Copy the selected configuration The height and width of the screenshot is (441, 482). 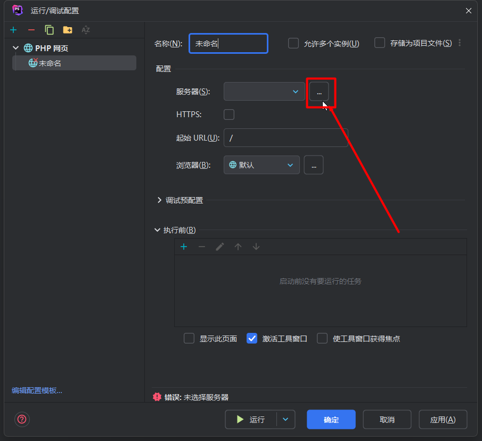pos(48,30)
